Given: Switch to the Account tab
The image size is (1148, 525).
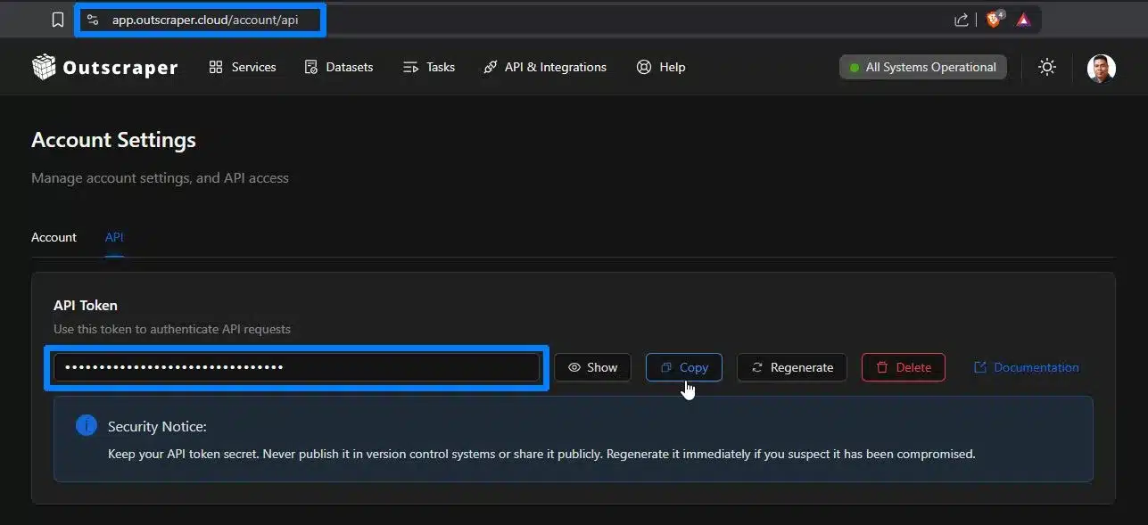Looking at the screenshot, I should [54, 237].
